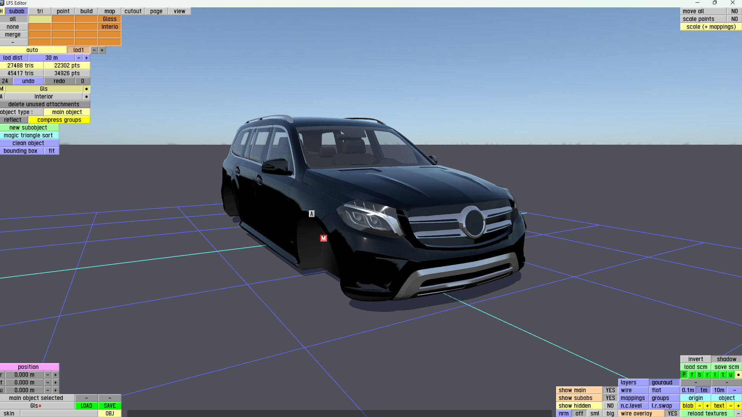Set grid size to 10m
742x417 pixels.
(x=719, y=390)
